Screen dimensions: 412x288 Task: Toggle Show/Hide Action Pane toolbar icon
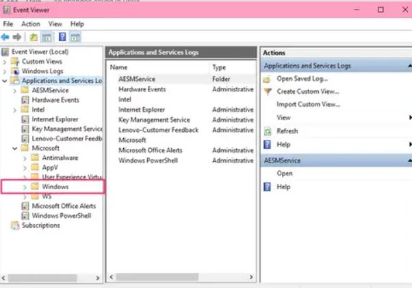click(x=75, y=38)
